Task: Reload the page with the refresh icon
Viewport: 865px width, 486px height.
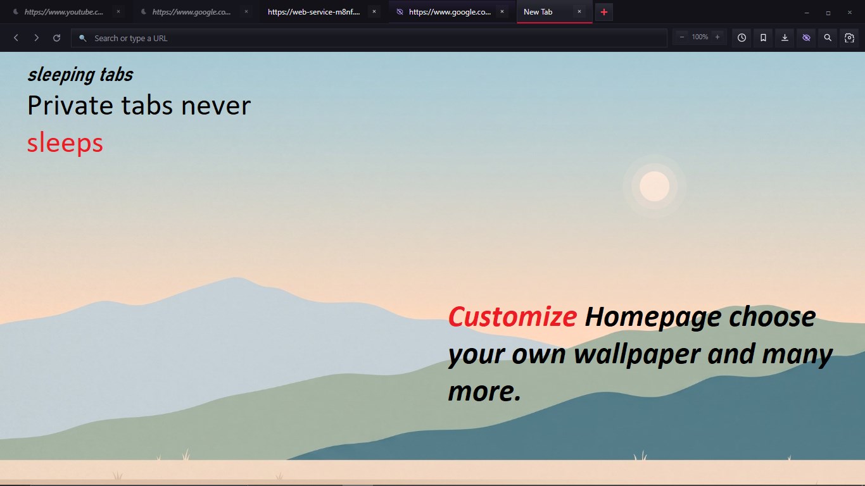Action: (x=57, y=38)
